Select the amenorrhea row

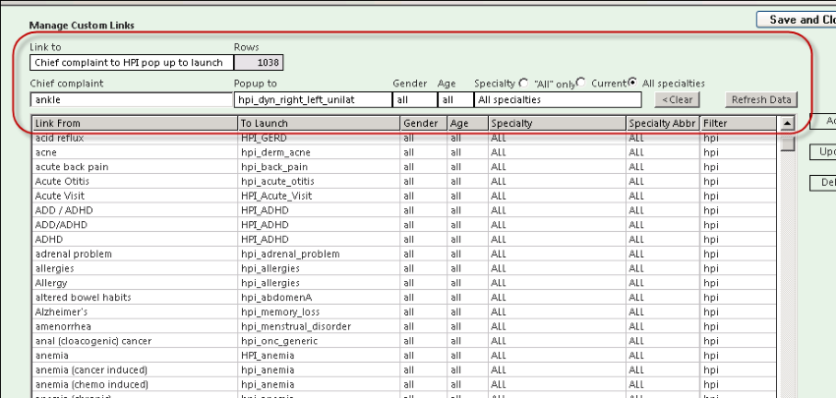click(404, 326)
